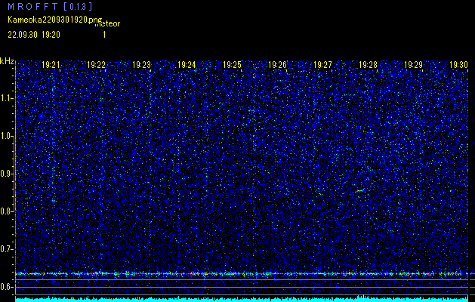Click the 19:28 time marker
475x302 pixels.
coord(368,65)
